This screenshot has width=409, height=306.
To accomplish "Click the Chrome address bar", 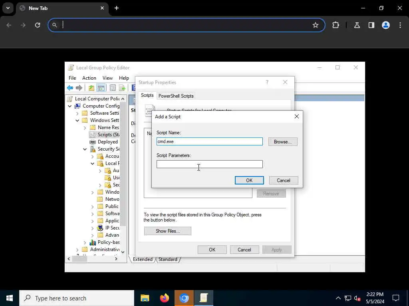I will (x=187, y=25).
